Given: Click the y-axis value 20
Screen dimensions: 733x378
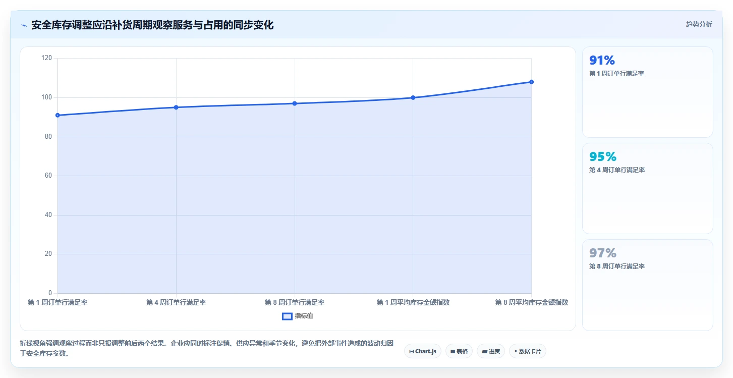Looking at the screenshot, I should coord(48,254).
